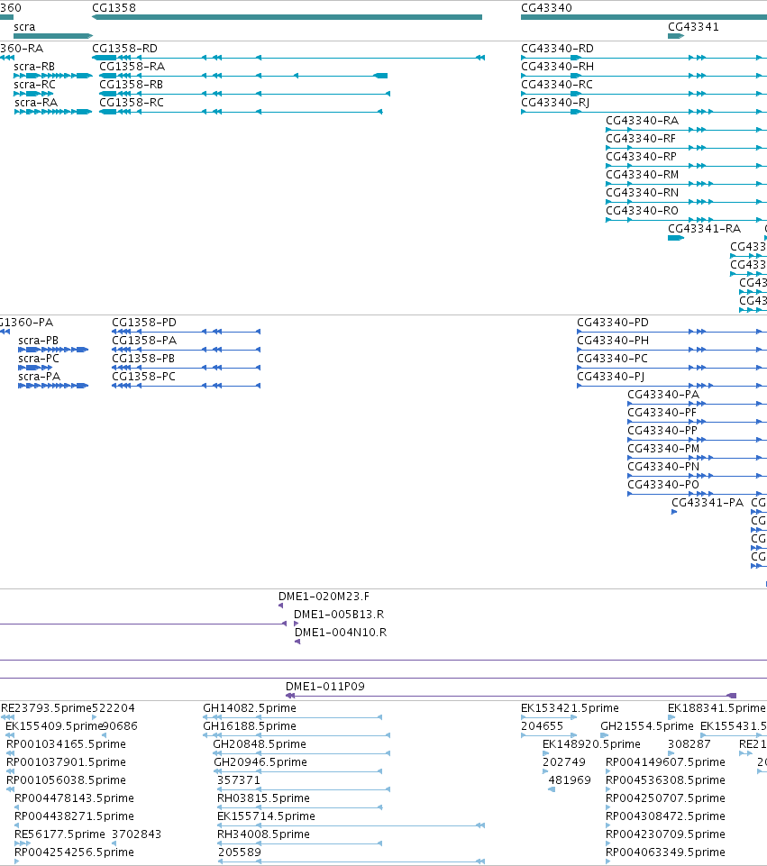Click the CG1358-PB protein label
Image resolution: width=767 pixels, height=866 pixels.
pos(143,359)
